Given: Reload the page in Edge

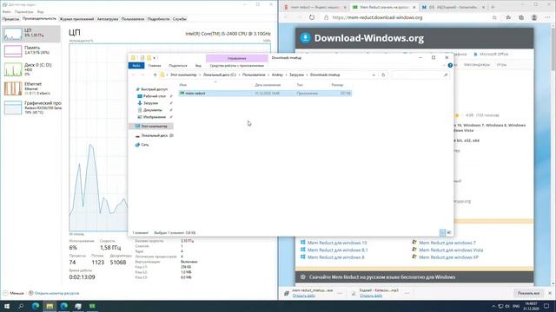Looking at the screenshot, I should pyautogui.click(x=312, y=17).
